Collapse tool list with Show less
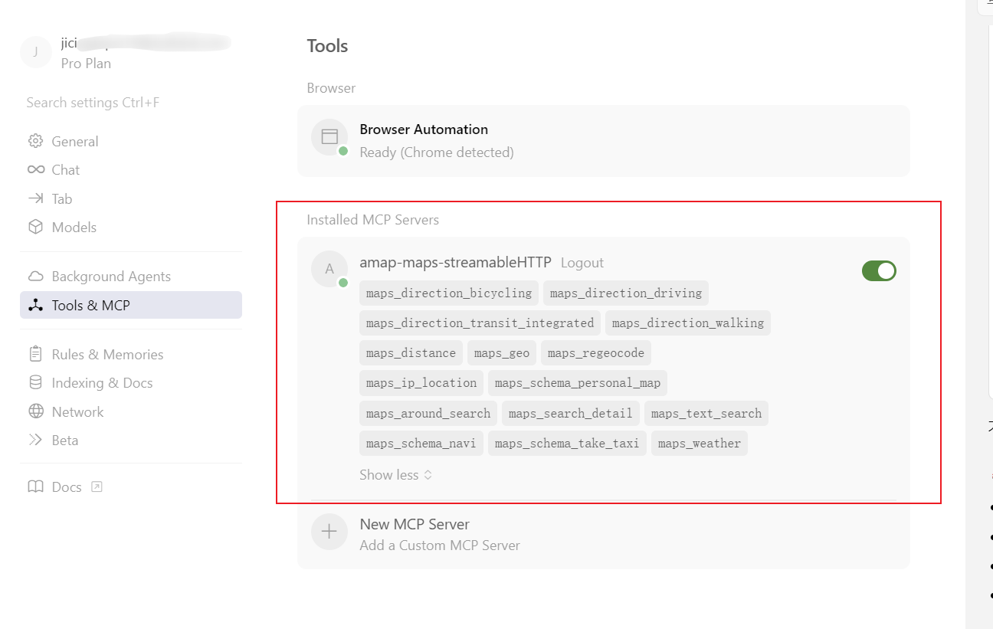 (396, 475)
